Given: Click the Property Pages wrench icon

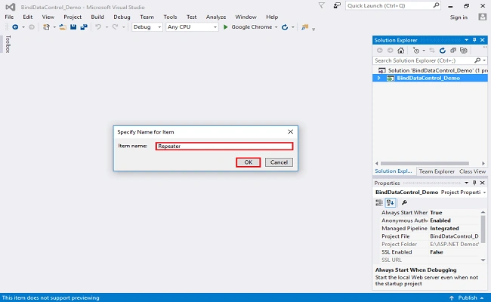Looking at the screenshot, I should tap(405, 202).
